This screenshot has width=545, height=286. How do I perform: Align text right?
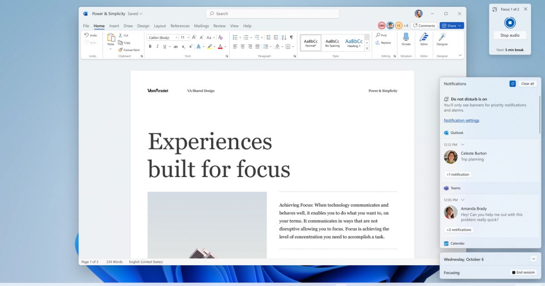click(x=250, y=46)
